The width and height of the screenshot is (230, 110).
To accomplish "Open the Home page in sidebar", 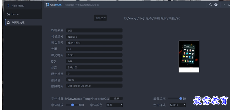I will 24,14.
